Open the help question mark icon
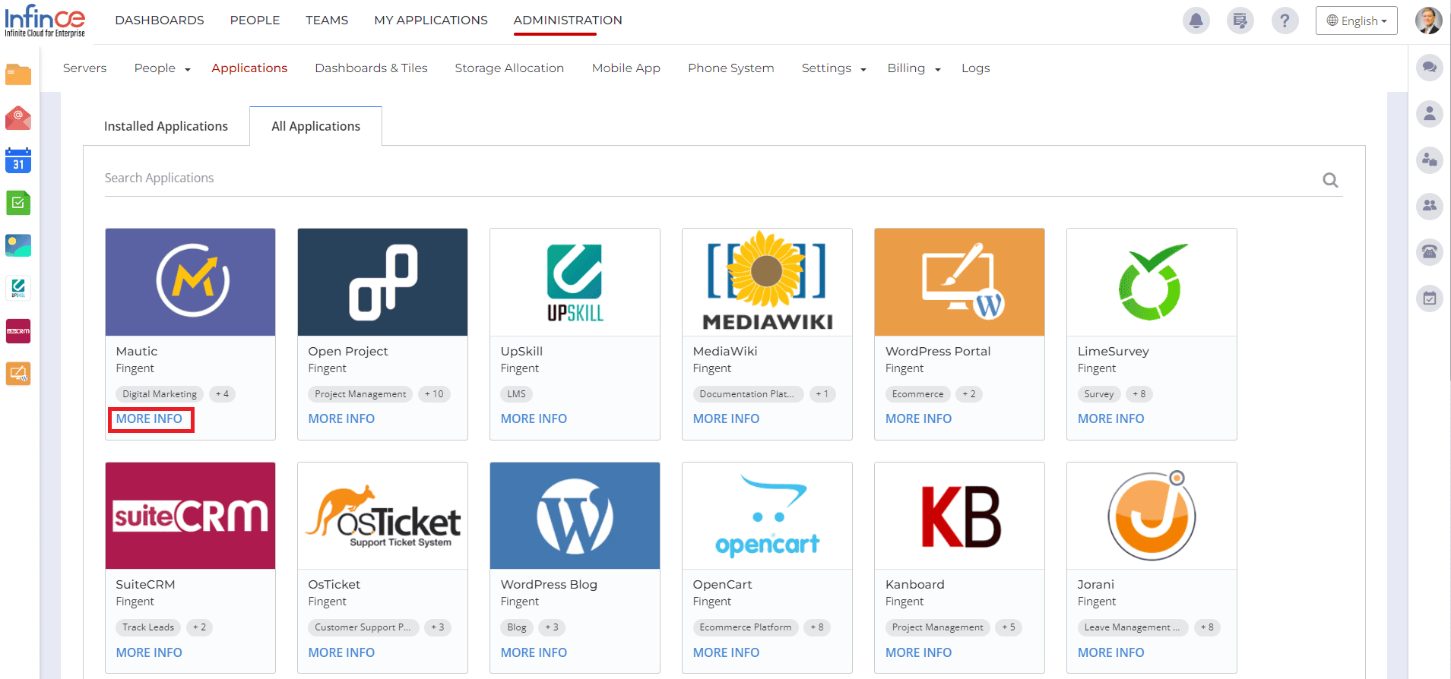The image size is (1451, 679). tap(1285, 21)
